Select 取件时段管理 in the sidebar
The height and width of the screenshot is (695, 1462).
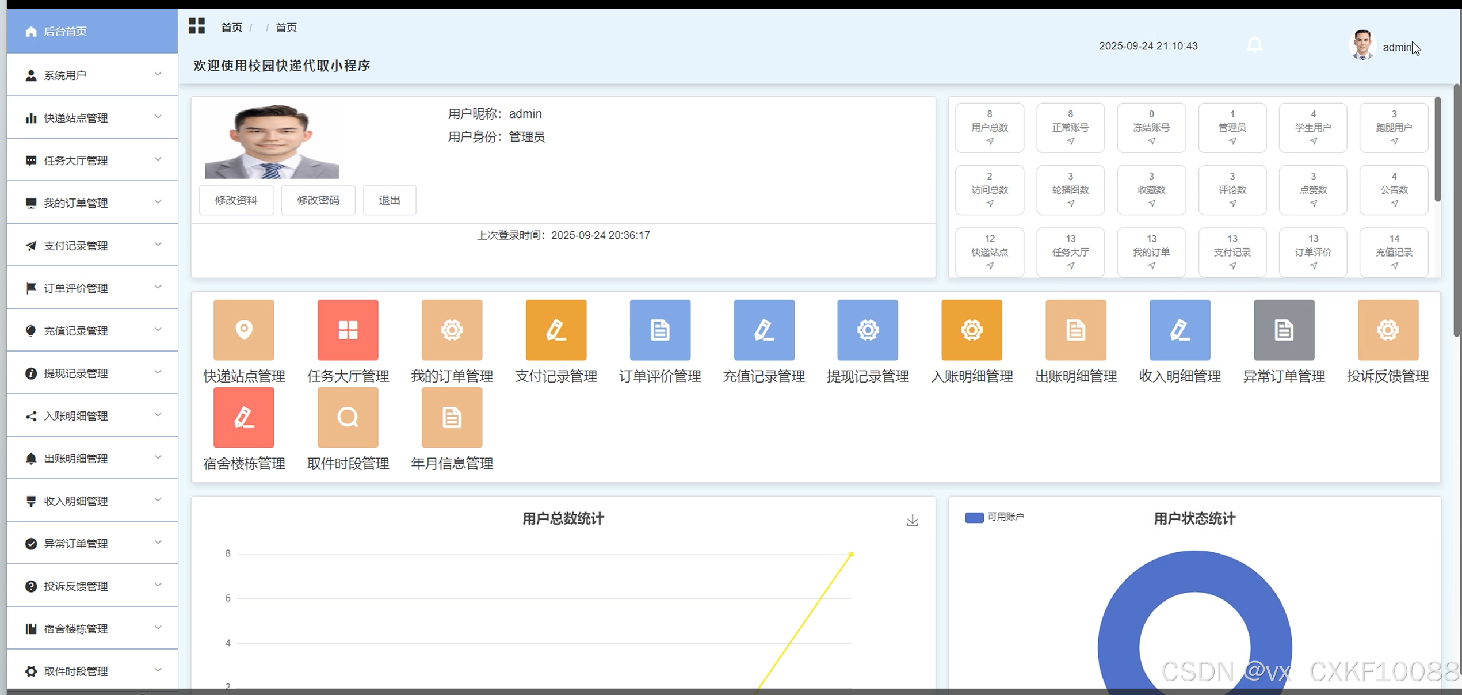click(x=92, y=671)
